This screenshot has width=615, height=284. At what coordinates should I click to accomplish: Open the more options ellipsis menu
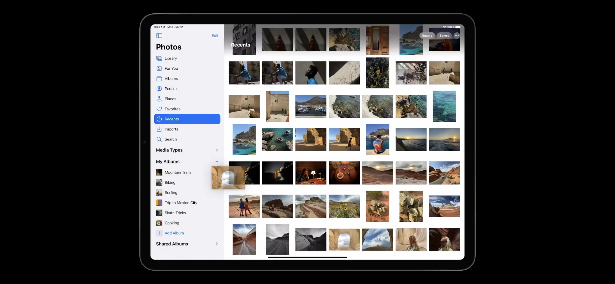[x=456, y=36]
